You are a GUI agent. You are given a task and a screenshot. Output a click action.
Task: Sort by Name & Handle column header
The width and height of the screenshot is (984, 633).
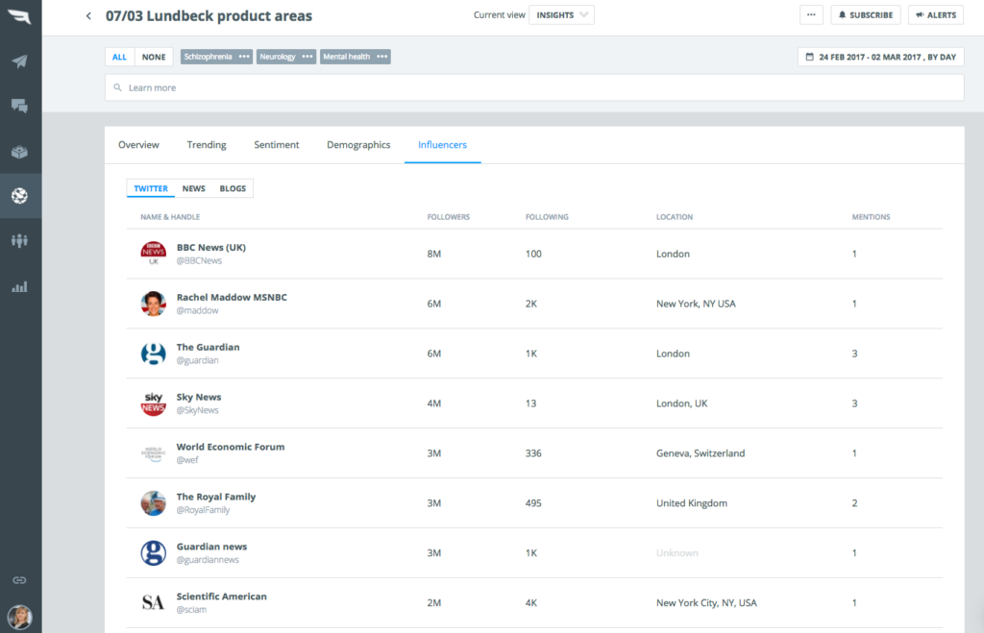[x=170, y=217]
